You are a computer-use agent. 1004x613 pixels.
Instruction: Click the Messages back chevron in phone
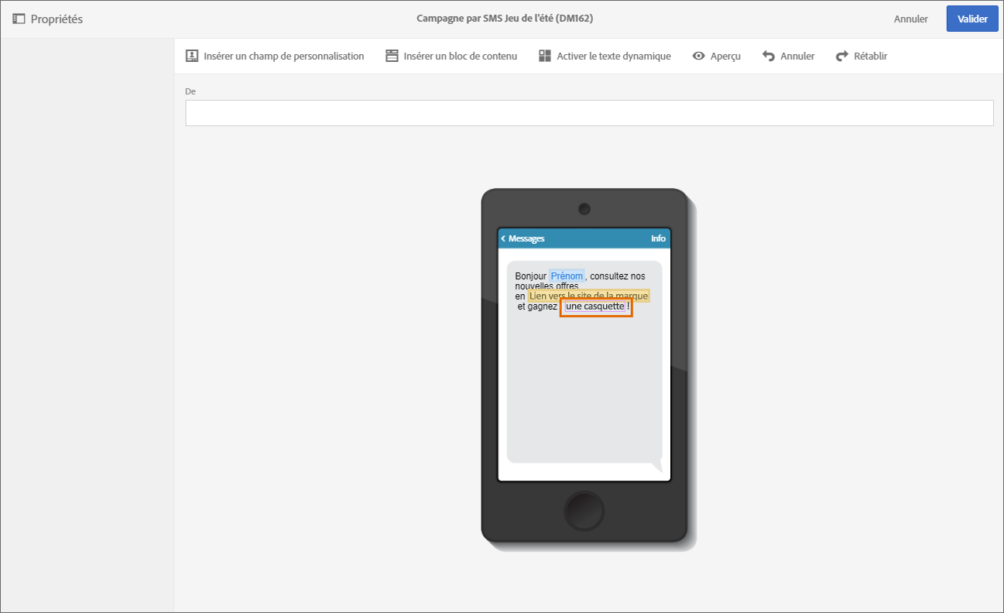coord(503,238)
